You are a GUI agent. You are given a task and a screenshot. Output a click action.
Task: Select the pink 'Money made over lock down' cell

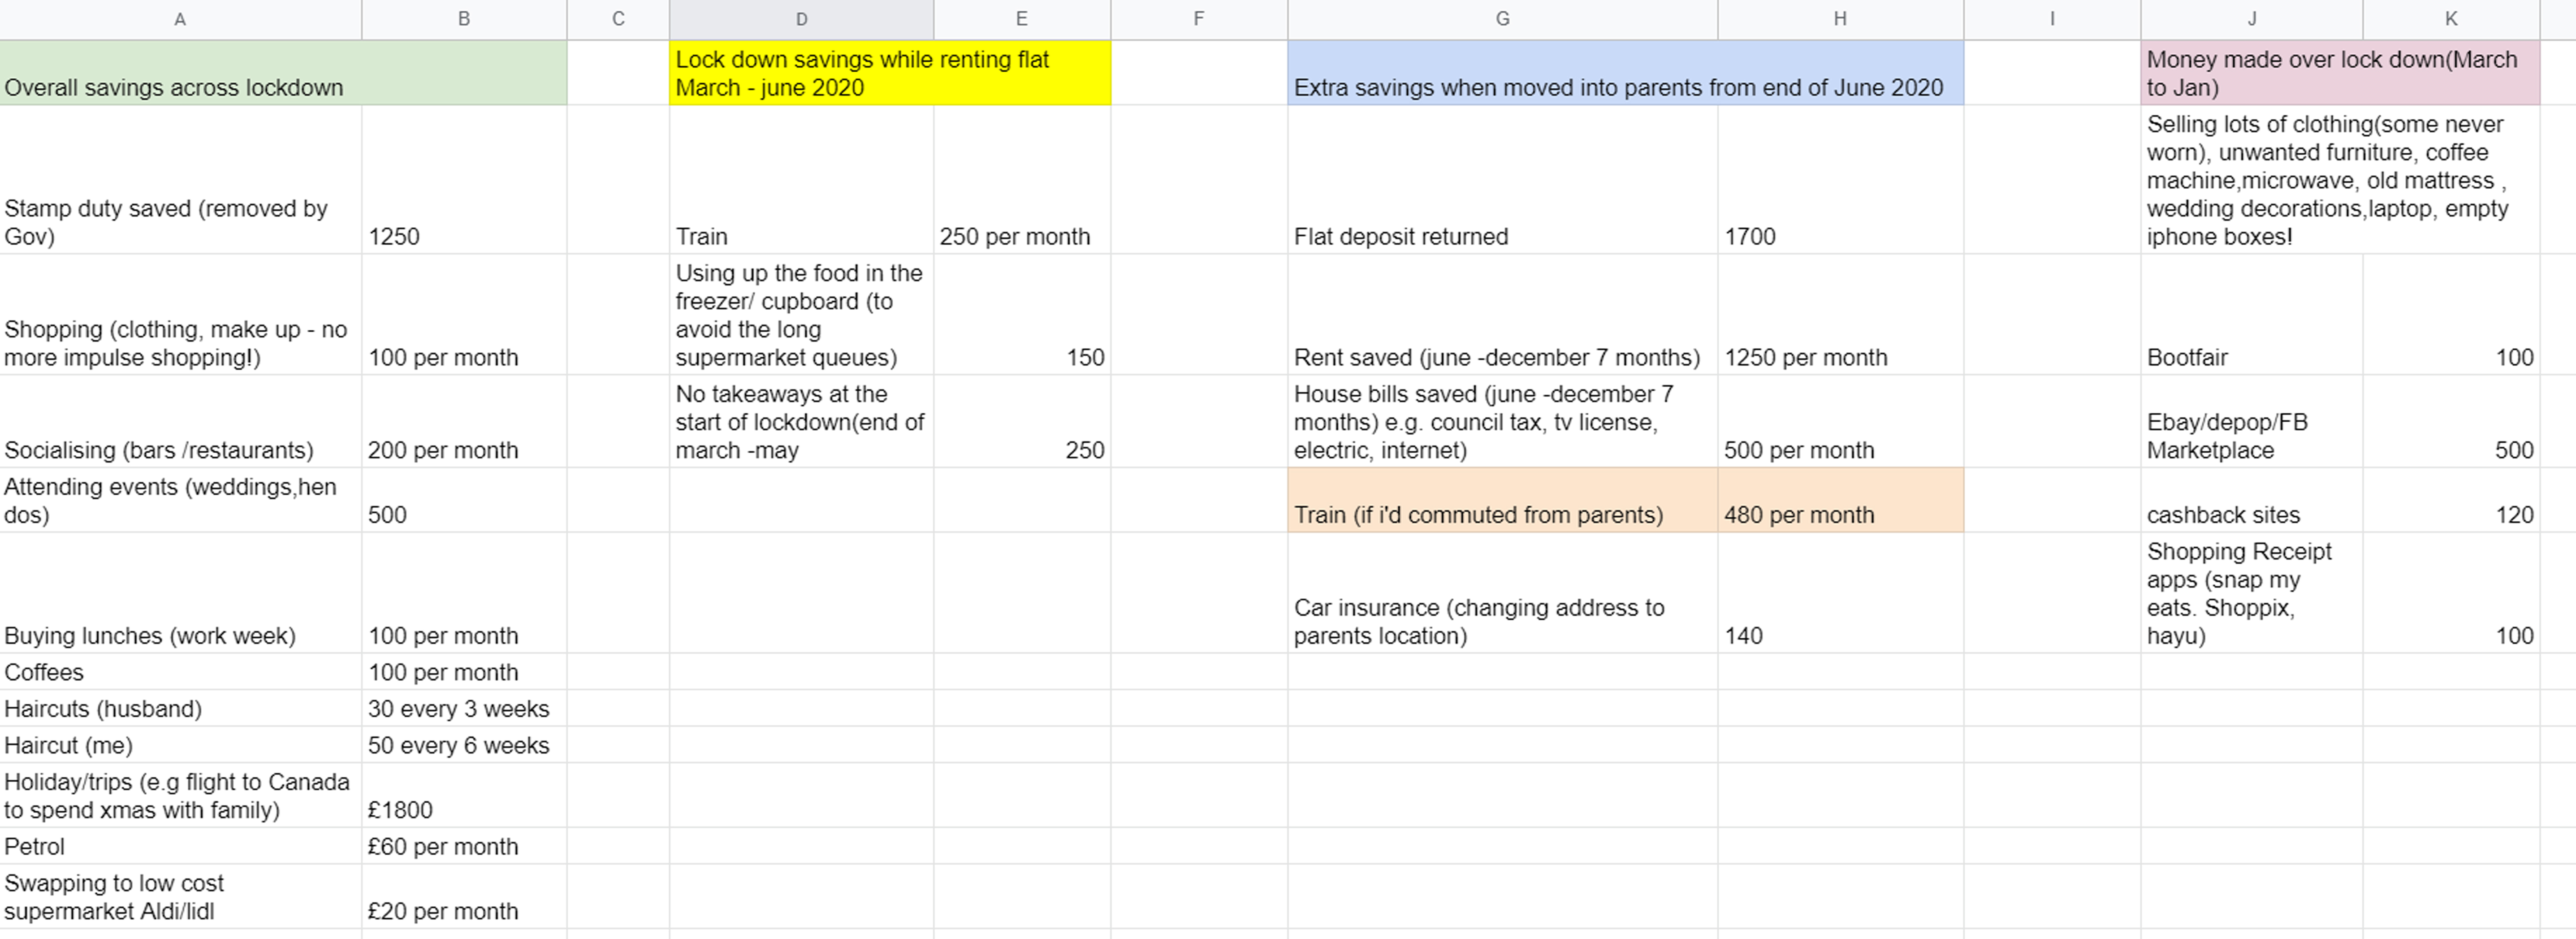[2340, 73]
